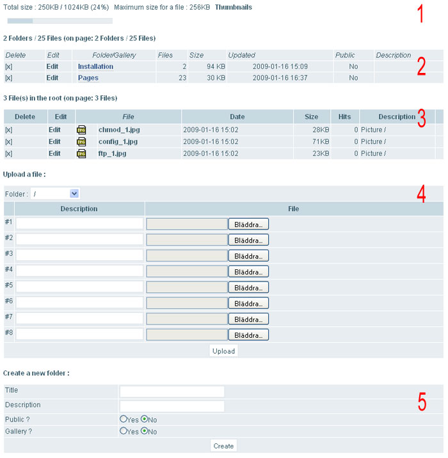Click the JPG icon beside chmod_1.jpg
The height and width of the screenshot is (458, 448).
[81, 130]
